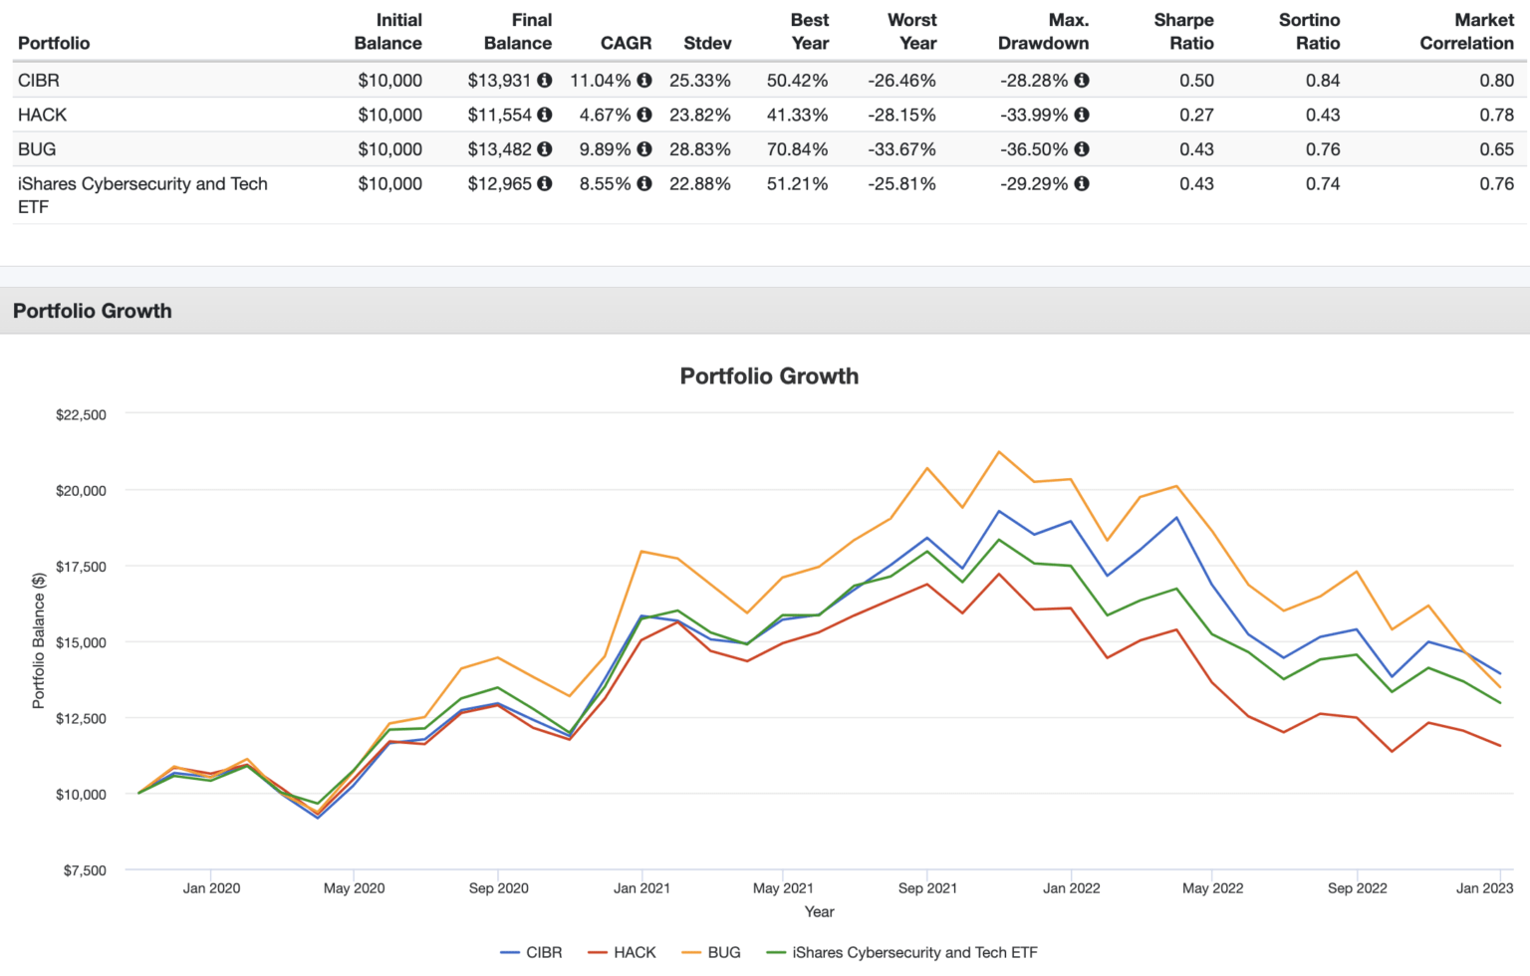Image resolution: width=1530 pixels, height=976 pixels.
Task: Click green iShares line swatch in legend
Action: click(776, 953)
